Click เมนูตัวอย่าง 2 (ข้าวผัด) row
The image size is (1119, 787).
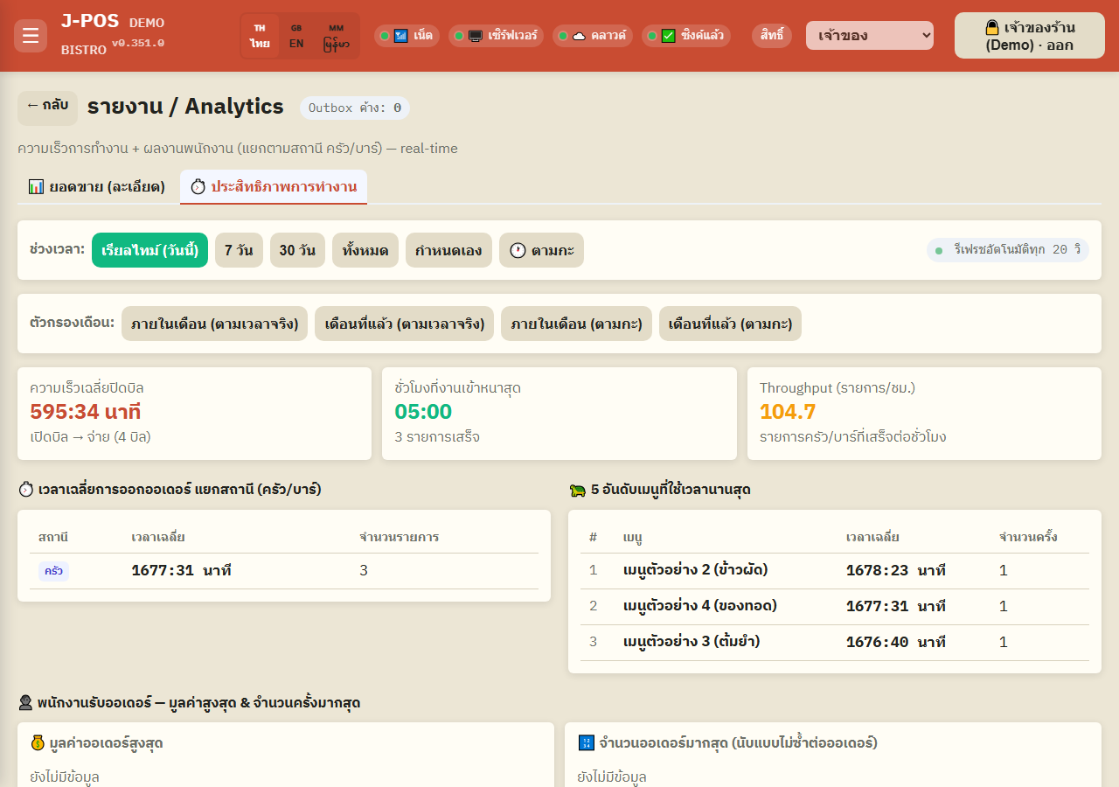(x=835, y=570)
